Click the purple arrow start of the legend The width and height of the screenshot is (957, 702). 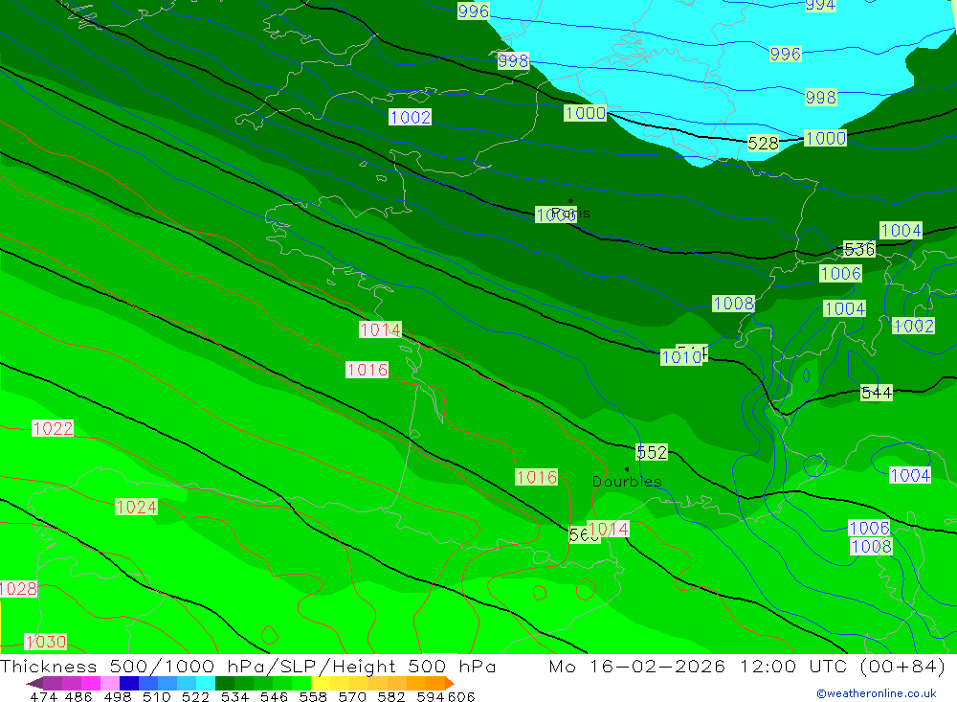point(34,683)
